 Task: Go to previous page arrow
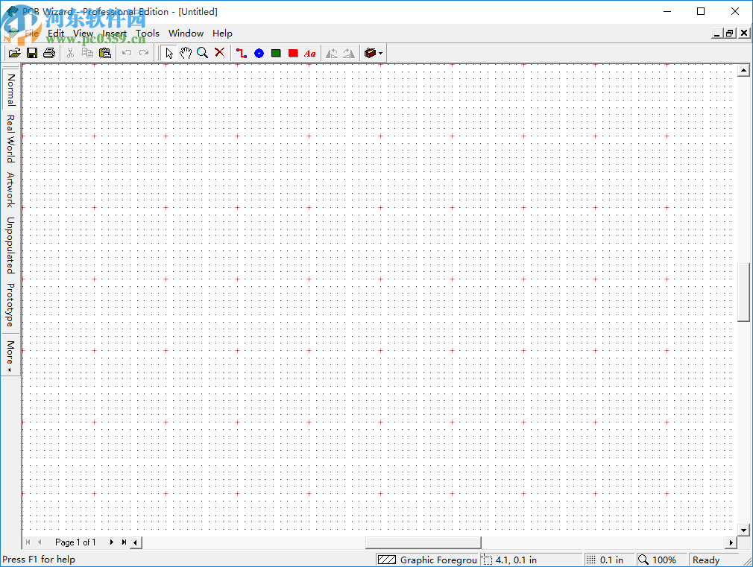[x=40, y=542]
